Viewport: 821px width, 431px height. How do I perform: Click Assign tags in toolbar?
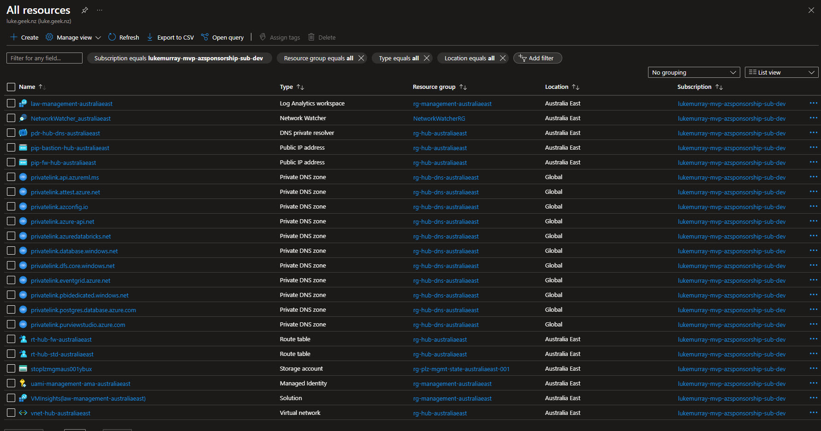point(280,37)
